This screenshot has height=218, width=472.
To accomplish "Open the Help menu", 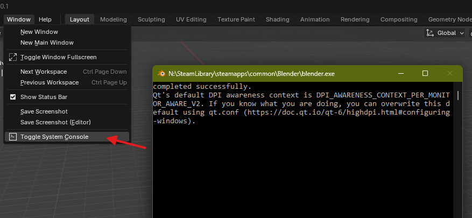I will 45,19.
